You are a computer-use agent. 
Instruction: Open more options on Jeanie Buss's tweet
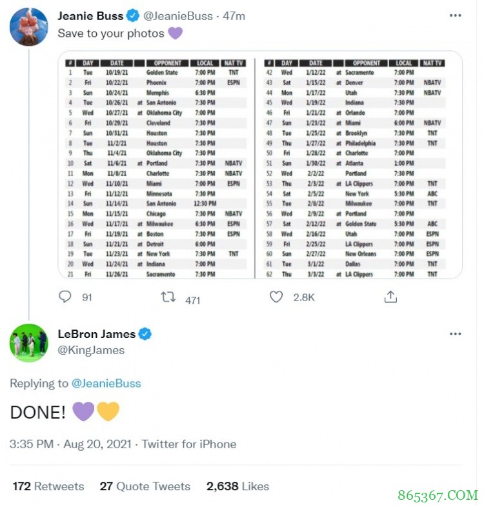click(x=456, y=15)
